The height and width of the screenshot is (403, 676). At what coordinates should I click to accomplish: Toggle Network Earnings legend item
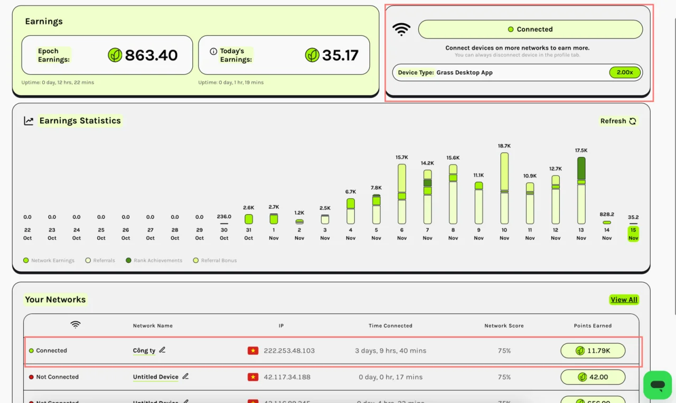pos(49,261)
